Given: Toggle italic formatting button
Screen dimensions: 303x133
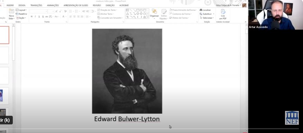Looking at the screenshot, I should pos(35,17).
